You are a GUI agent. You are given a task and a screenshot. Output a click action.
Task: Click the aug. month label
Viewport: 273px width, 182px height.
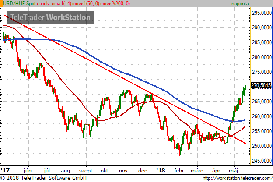66,171
